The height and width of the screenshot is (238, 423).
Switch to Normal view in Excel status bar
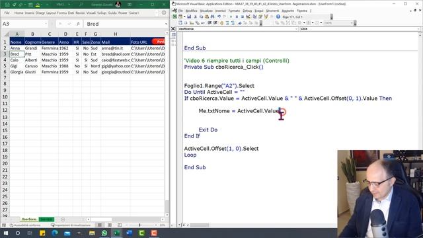click(x=100, y=225)
